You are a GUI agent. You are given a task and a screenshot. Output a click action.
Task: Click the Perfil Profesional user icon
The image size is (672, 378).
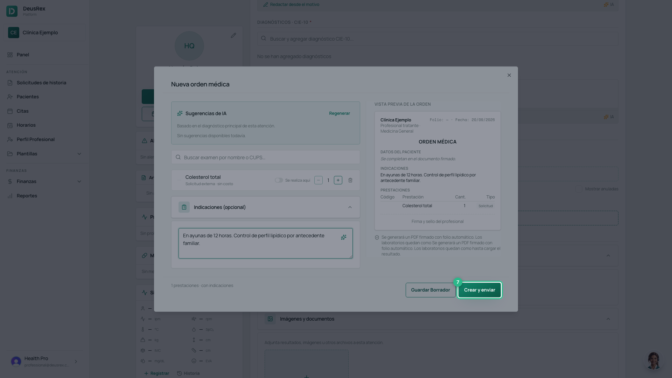pos(10,140)
